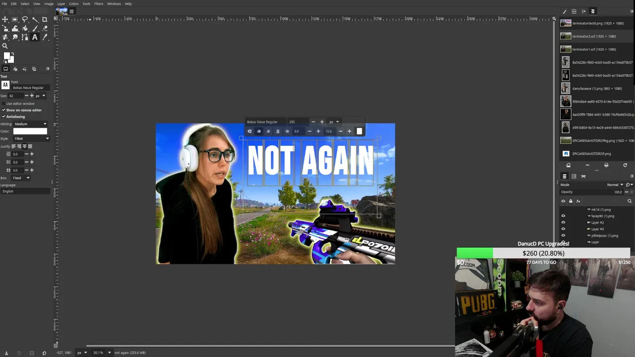Select the Crop tool
This screenshot has width=635, height=357.
[45, 19]
